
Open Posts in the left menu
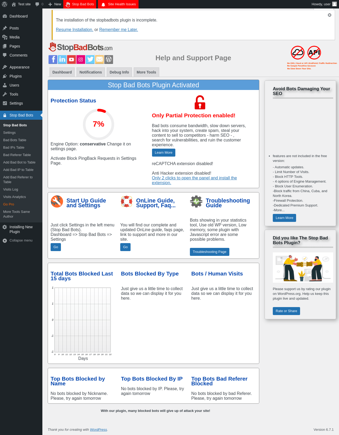point(21,28)
